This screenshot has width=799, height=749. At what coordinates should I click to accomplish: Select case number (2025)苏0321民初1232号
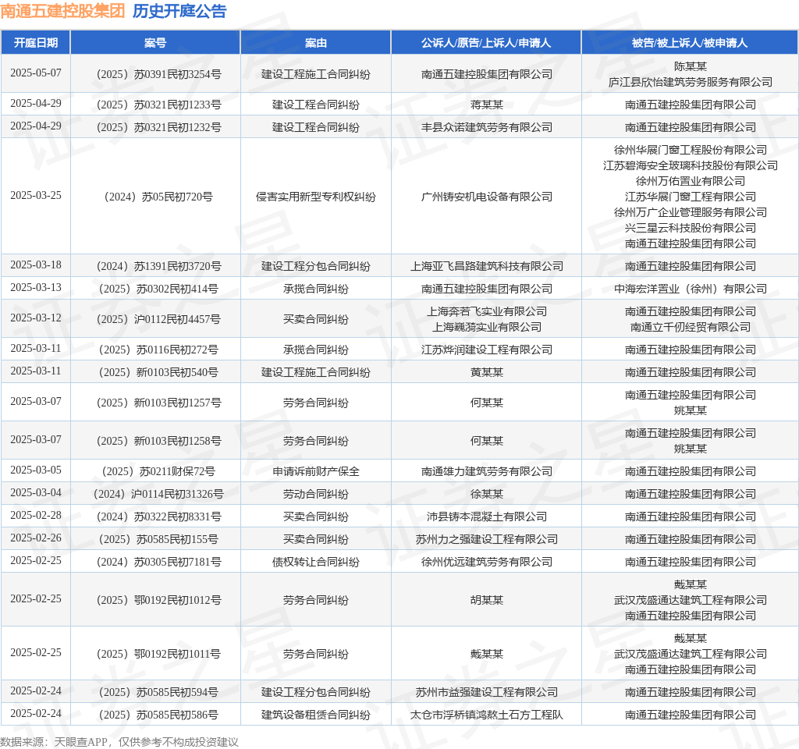pos(159,127)
